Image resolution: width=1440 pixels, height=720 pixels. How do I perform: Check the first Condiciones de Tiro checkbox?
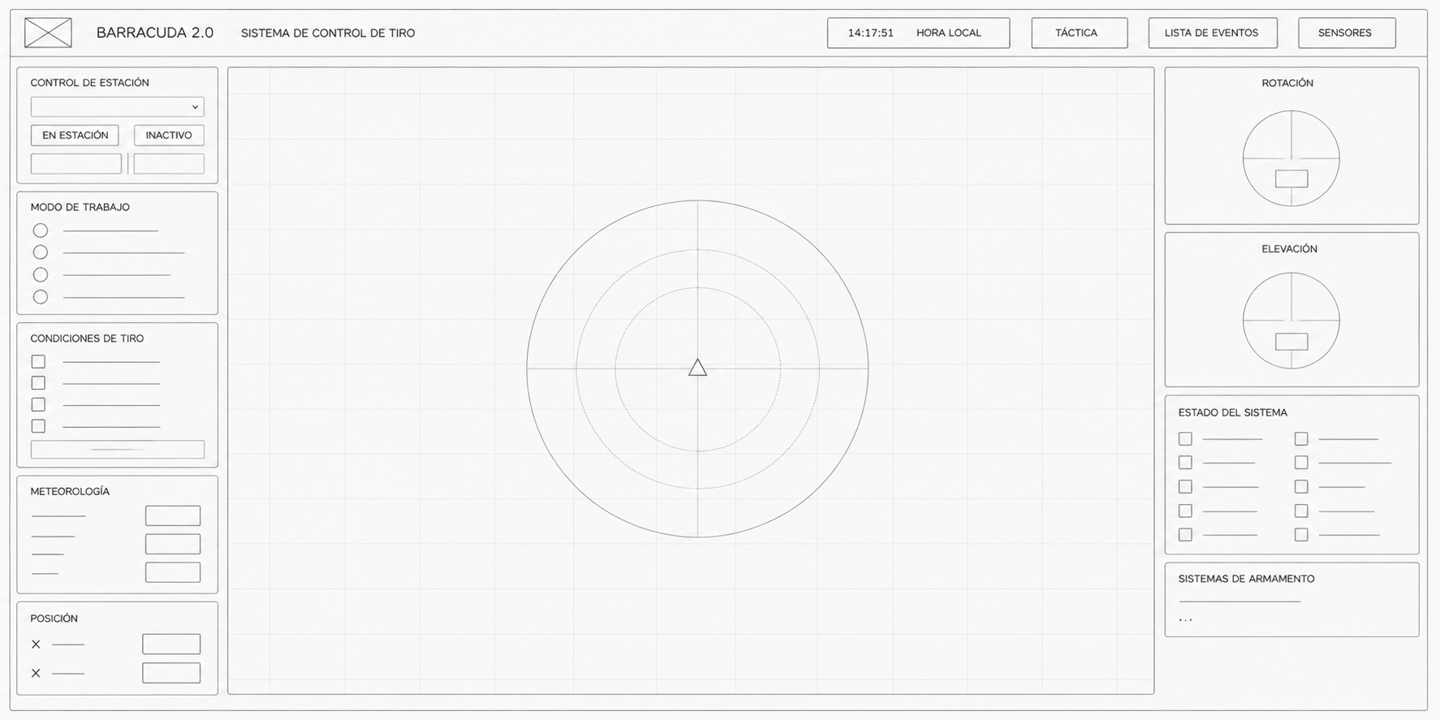pos(38,361)
